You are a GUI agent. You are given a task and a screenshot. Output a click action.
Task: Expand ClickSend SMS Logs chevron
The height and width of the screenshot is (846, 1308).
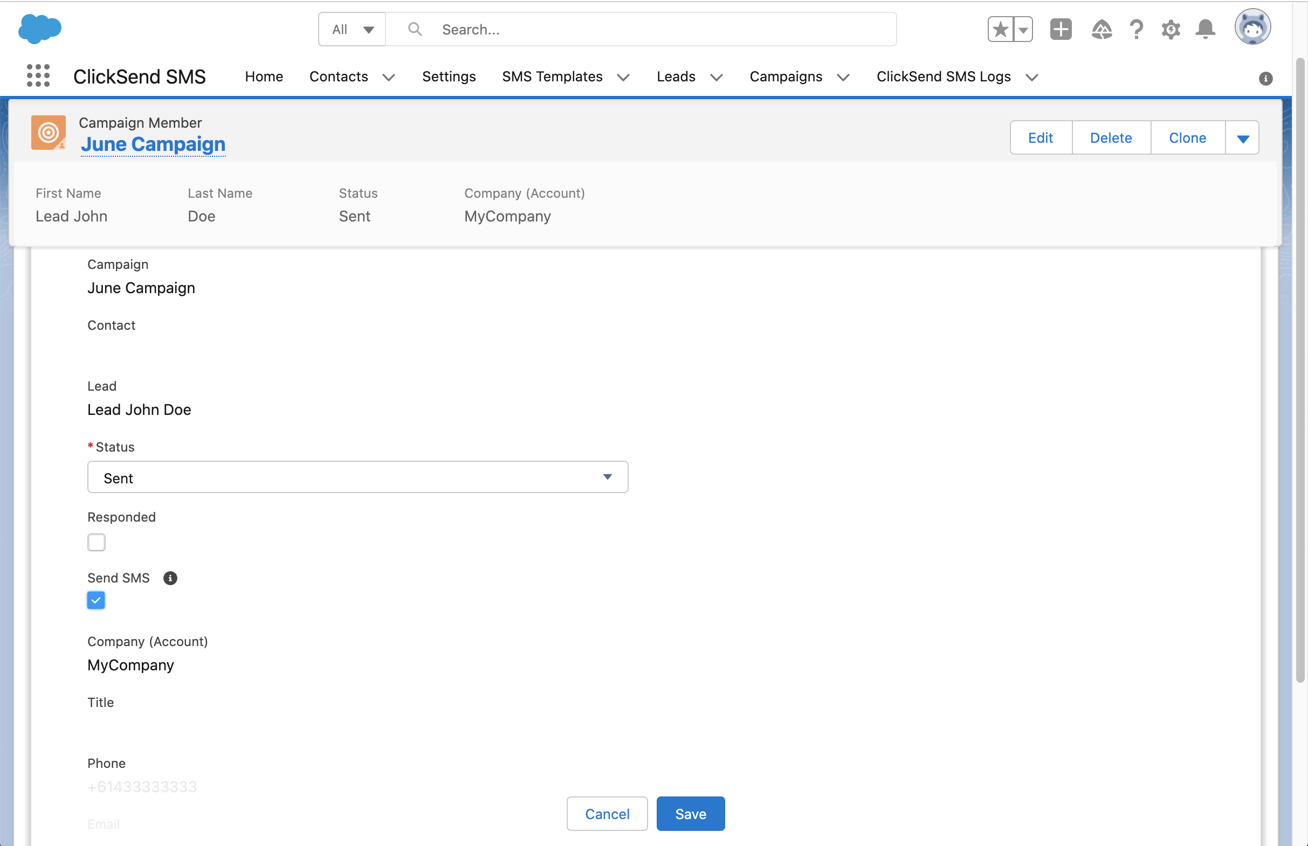[x=1031, y=78]
